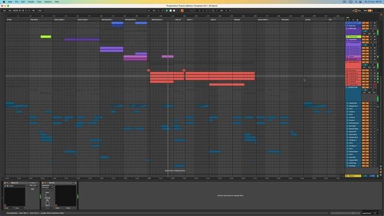Toggle the Key map mode switch
The height and width of the screenshot is (216, 384).
tap(359, 11)
